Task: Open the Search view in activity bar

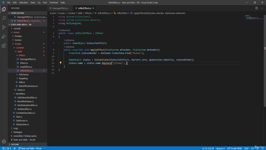Action: 4,18
